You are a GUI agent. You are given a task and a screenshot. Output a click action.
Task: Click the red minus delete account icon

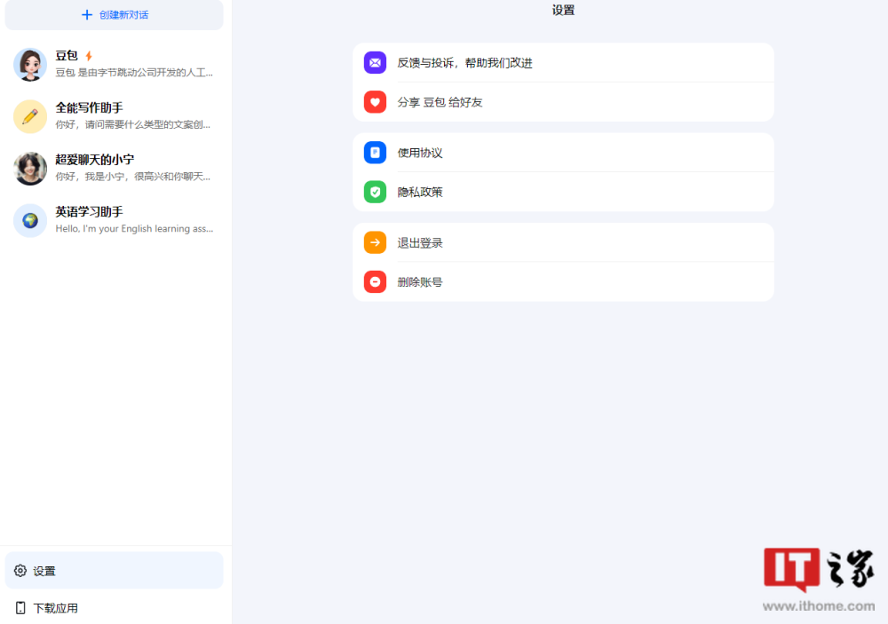(x=375, y=282)
